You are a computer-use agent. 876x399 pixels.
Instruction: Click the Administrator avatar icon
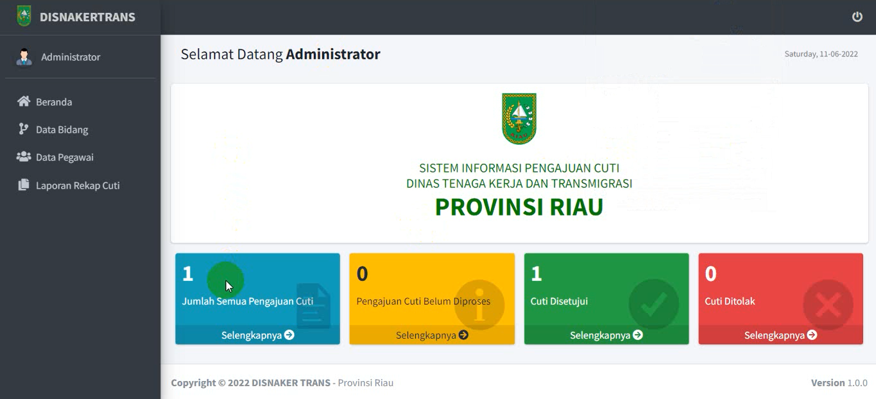(x=24, y=56)
